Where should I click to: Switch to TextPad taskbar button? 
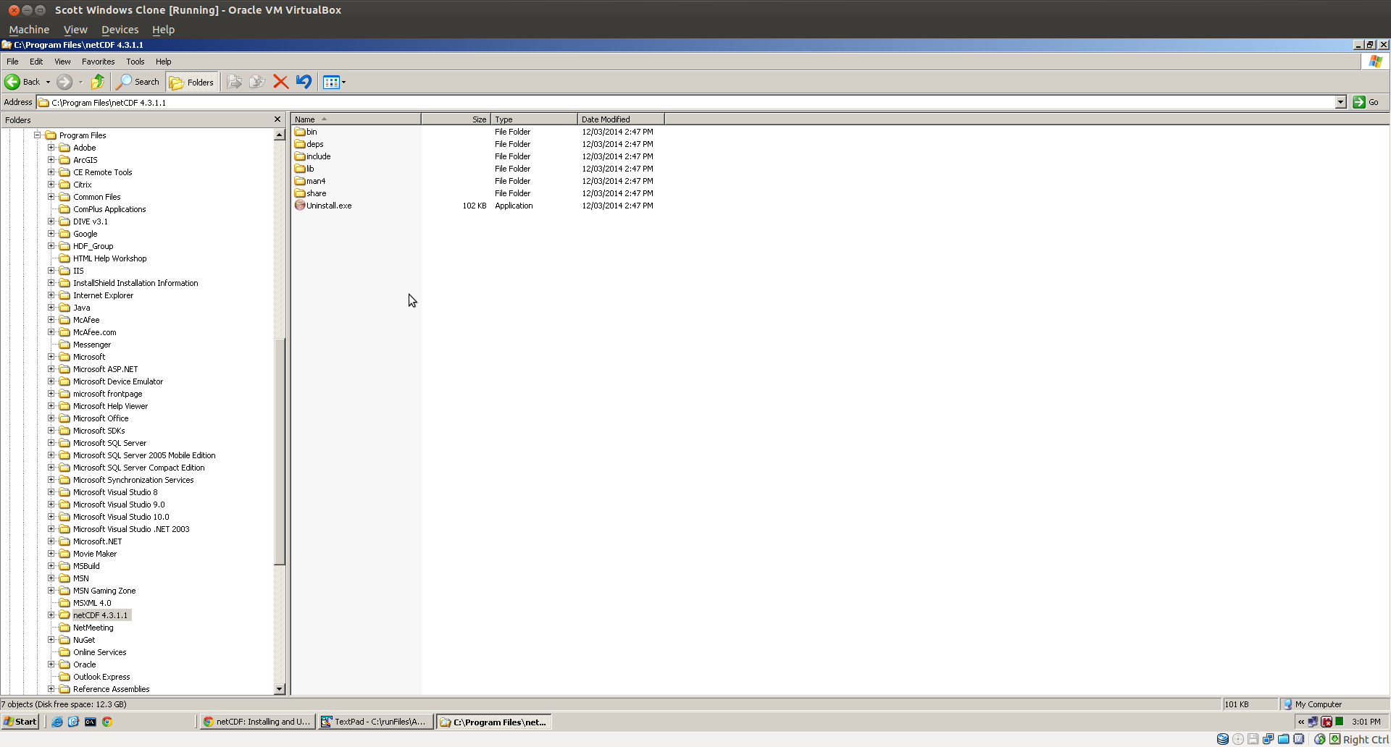(x=375, y=722)
